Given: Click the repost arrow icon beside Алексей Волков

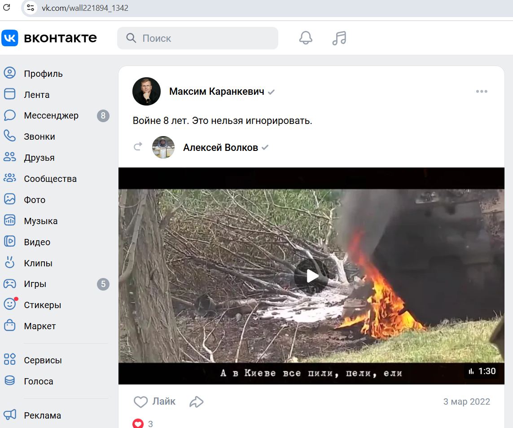Looking at the screenshot, I should pyautogui.click(x=138, y=147).
